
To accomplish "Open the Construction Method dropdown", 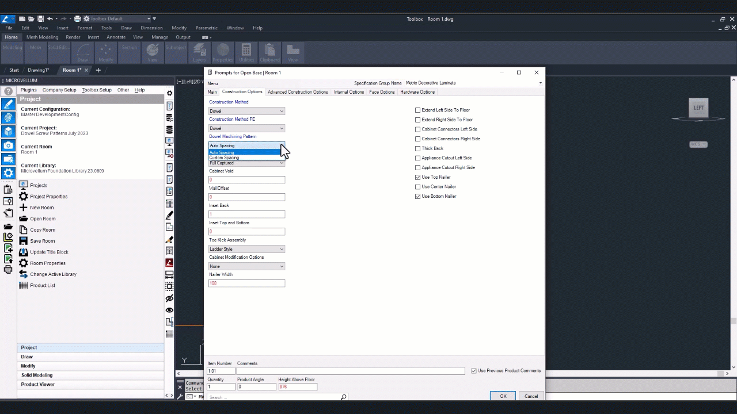I will pyautogui.click(x=246, y=111).
